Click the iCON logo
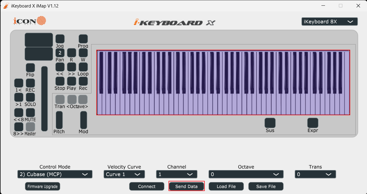 point(30,21)
